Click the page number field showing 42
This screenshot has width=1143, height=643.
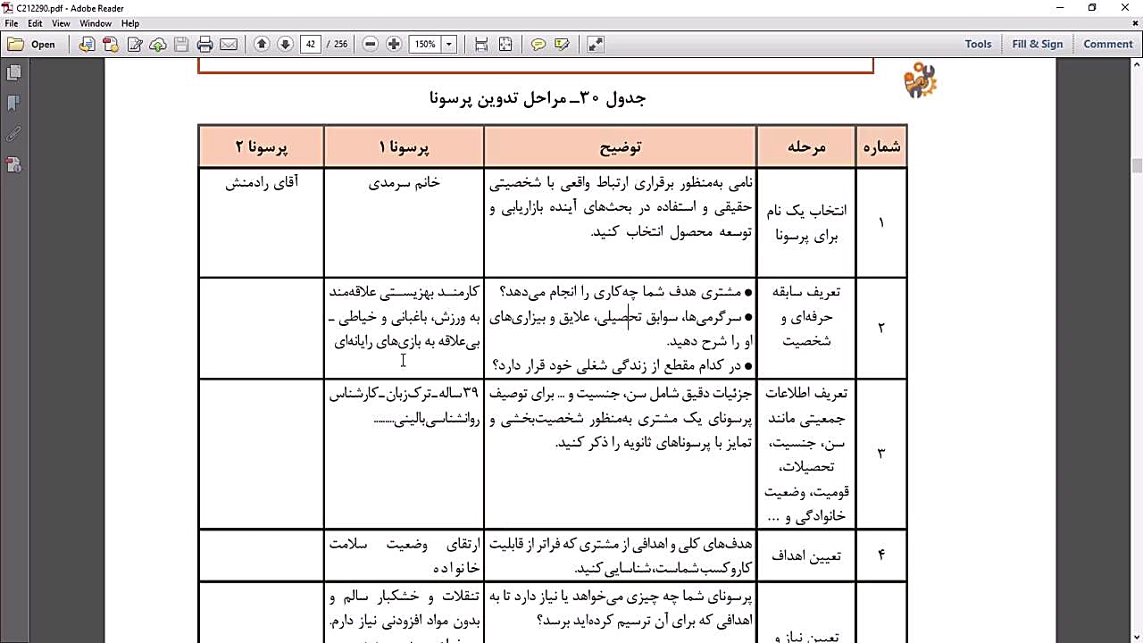tap(311, 44)
